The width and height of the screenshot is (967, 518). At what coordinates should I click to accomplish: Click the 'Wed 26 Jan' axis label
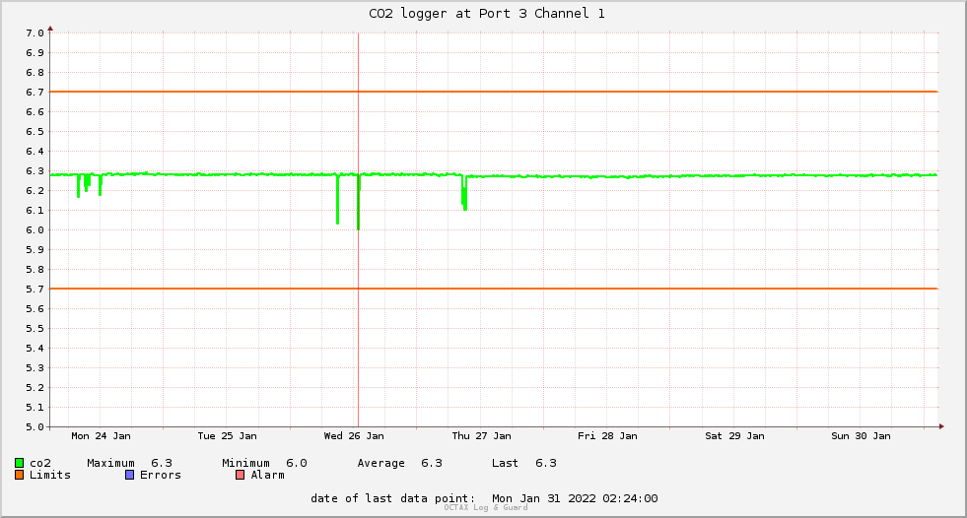tap(354, 436)
